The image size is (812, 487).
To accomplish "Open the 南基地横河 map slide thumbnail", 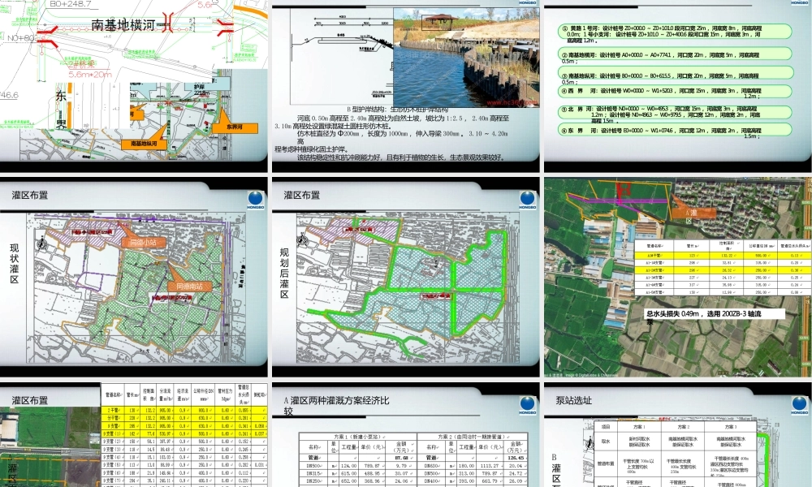I will [134, 85].
